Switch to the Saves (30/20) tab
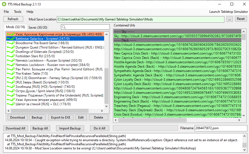The image size is (249, 154). tap(38, 28)
